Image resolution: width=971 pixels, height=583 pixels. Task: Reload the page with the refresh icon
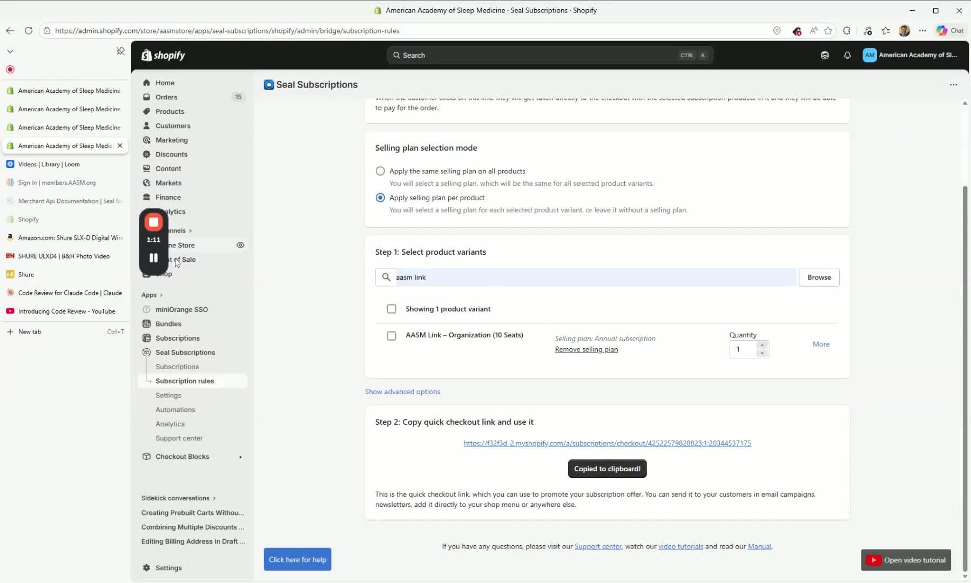click(x=29, y=31)
